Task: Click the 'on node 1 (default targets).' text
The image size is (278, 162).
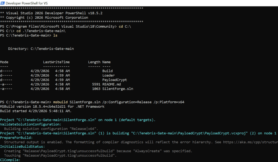Action: (x=127, y=120)
